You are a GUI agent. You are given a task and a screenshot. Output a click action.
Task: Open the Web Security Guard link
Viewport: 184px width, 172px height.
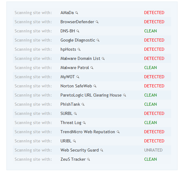[79, 150]
